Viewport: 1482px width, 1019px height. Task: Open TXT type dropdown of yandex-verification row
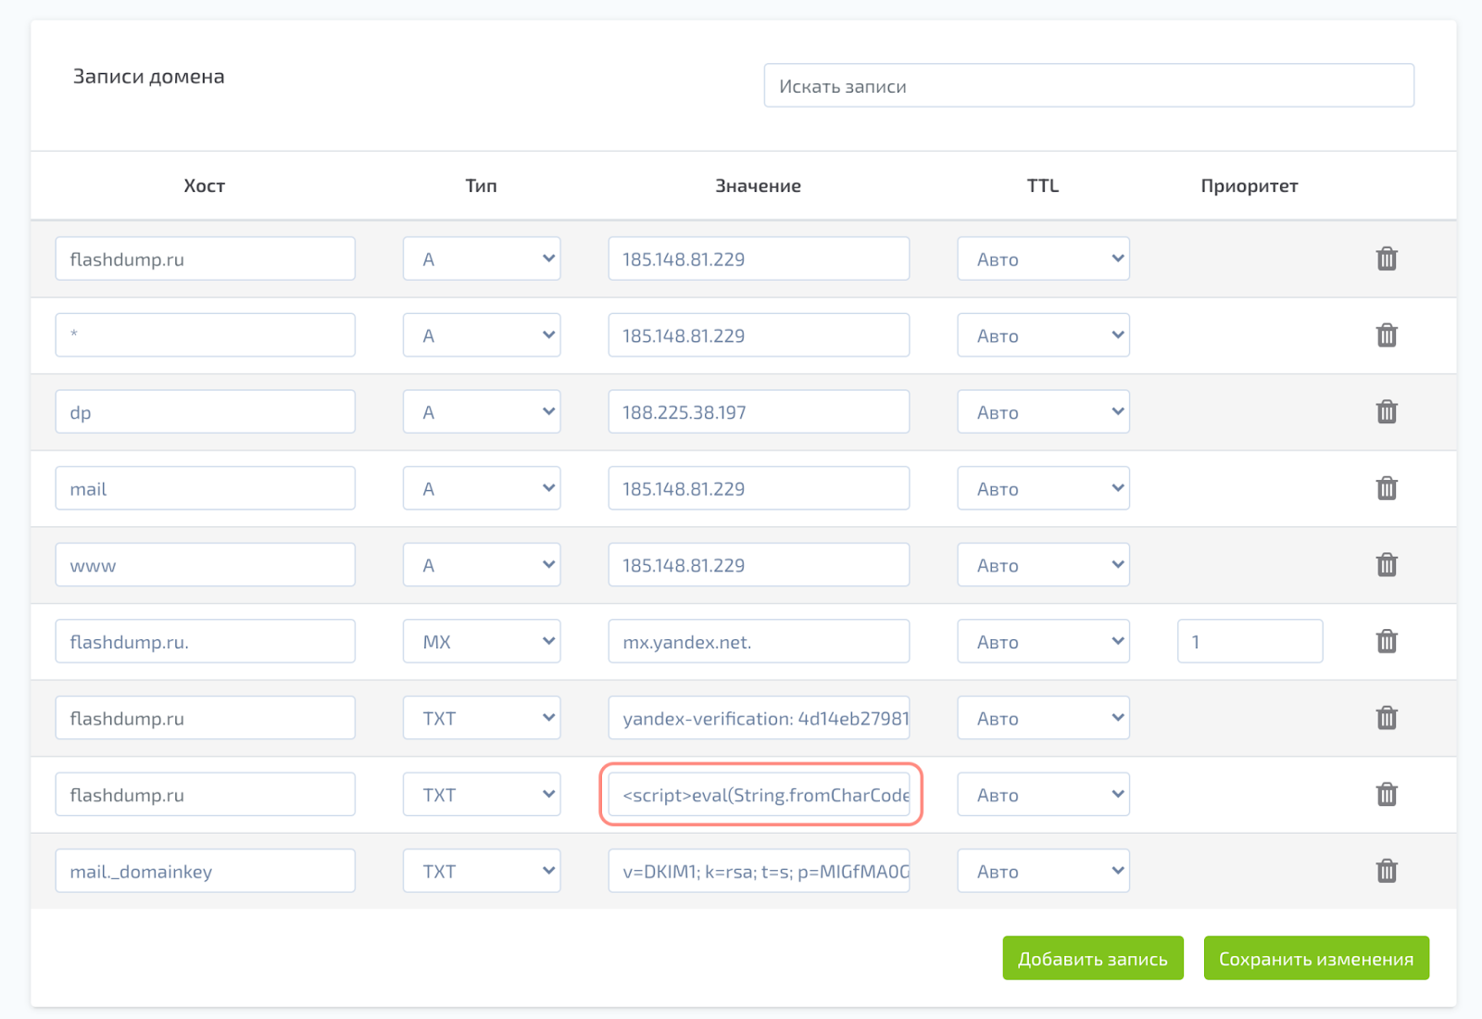pos(482,718)
